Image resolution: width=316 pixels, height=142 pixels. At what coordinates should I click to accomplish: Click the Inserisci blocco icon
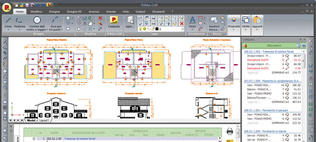click(x=214, y=23)
